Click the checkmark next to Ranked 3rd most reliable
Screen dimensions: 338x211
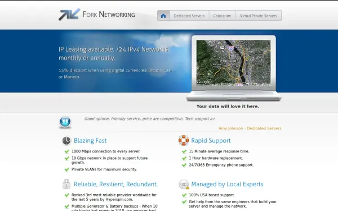pos(67,195)
